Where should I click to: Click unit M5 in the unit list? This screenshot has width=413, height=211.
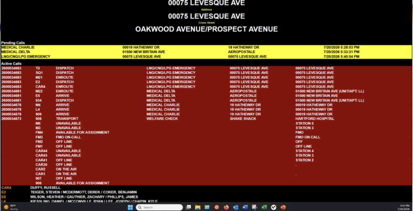click(x=38, y=123)
